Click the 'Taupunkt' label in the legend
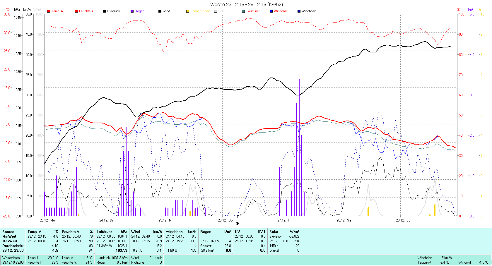Viewport: 492px width, 266px height. click(253, 11)
